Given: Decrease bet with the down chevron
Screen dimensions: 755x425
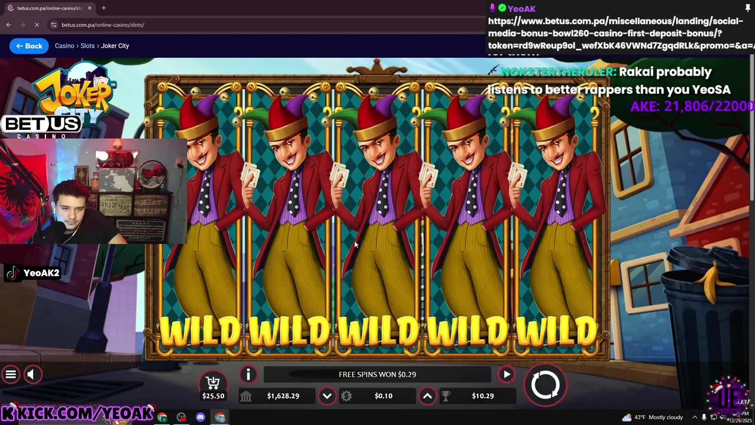Looking at the screenshot, I should tap(327, 396).
